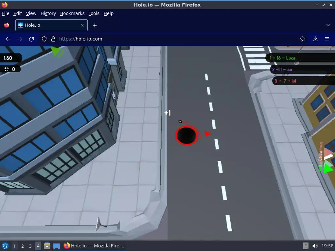This screenshot has height=251, width=335.
Task: Maximize the Firefox window
Action: click(x=324, y=5)
